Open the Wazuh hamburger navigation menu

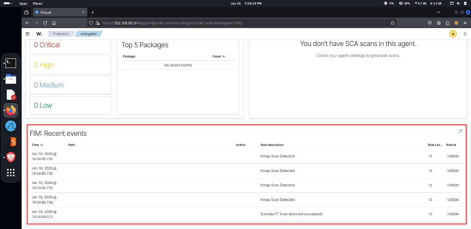[x=27, y=34]
